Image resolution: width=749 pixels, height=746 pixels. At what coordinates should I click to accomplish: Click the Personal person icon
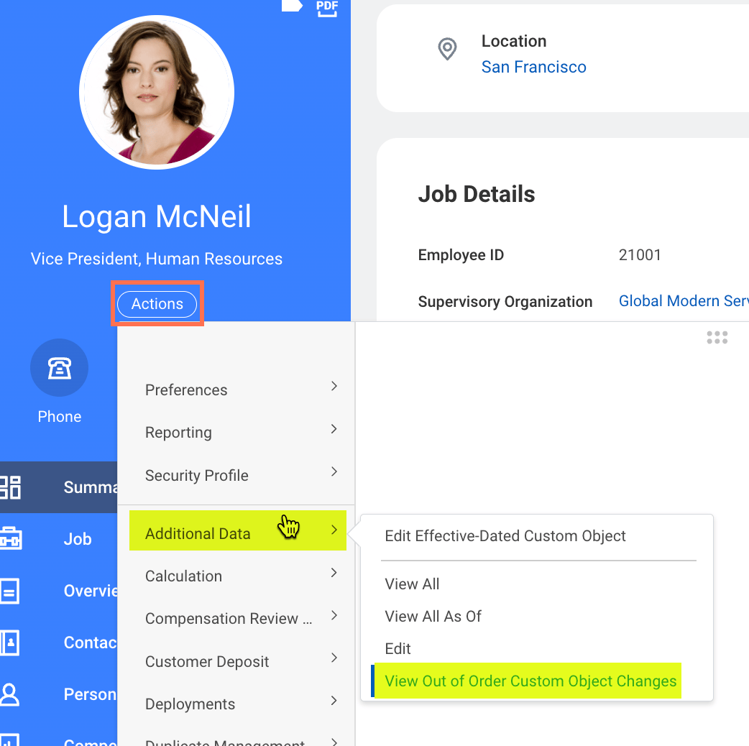(x=9, y=694)
